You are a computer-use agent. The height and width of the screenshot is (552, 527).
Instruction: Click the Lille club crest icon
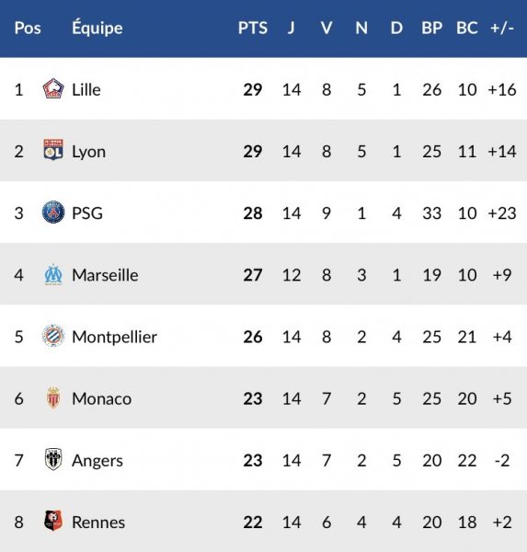(53, 88)
